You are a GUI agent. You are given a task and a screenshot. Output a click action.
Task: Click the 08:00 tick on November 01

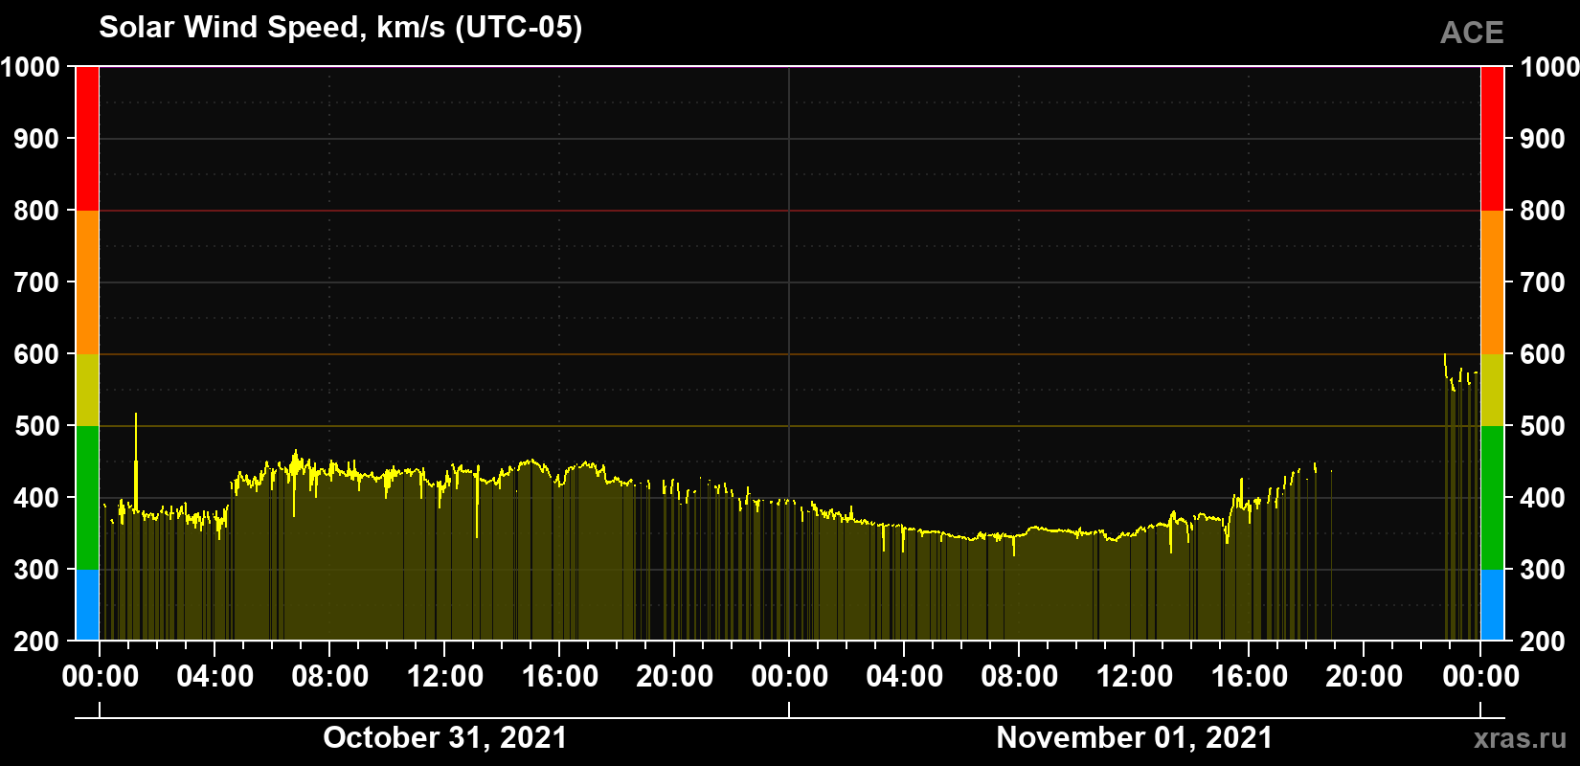tap(1019, 676)
